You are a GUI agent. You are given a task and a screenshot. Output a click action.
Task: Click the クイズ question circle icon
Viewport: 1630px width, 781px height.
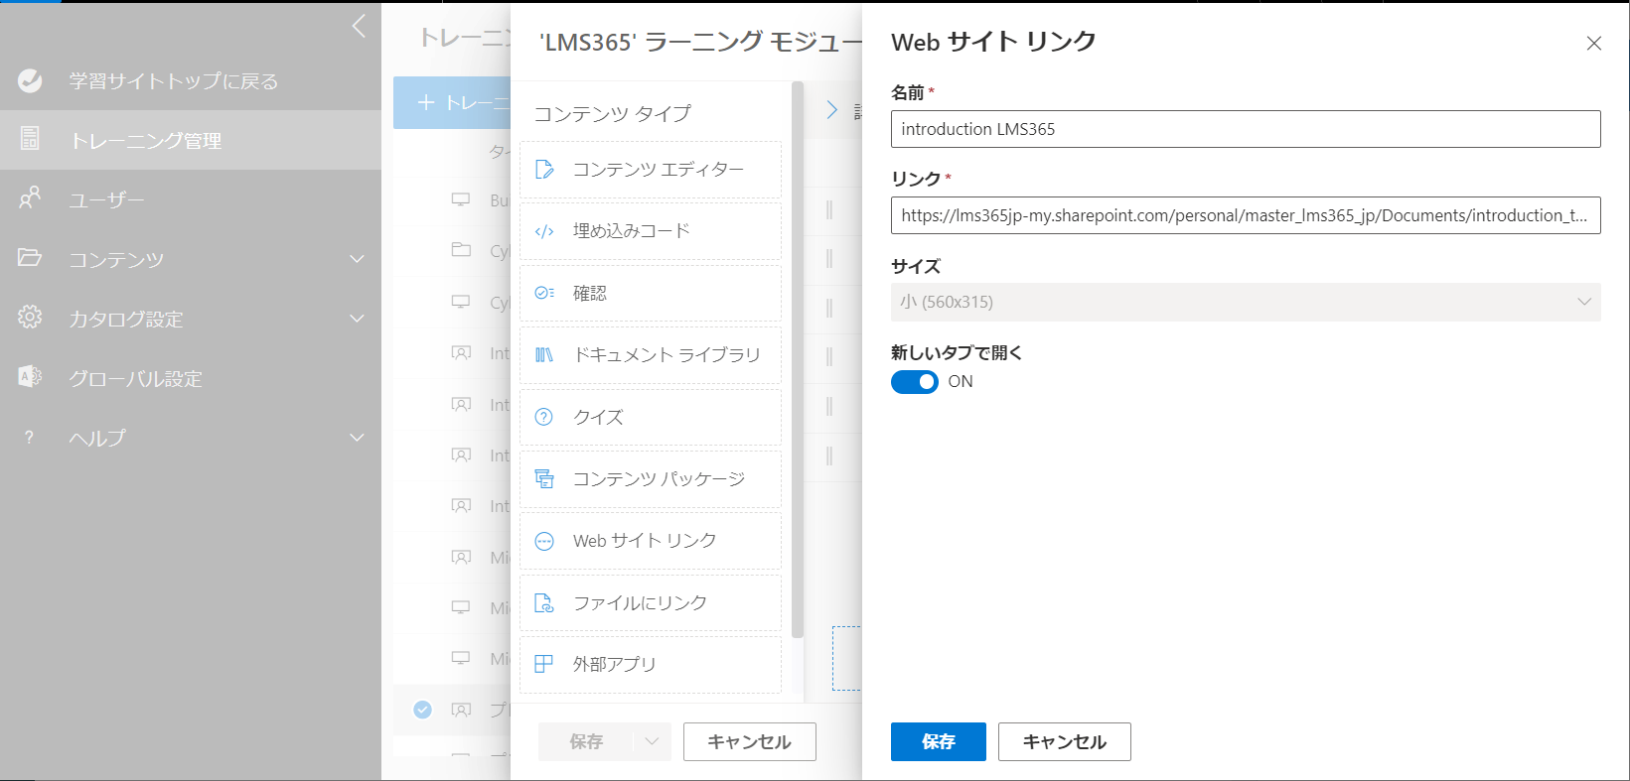tap(544, 417)
